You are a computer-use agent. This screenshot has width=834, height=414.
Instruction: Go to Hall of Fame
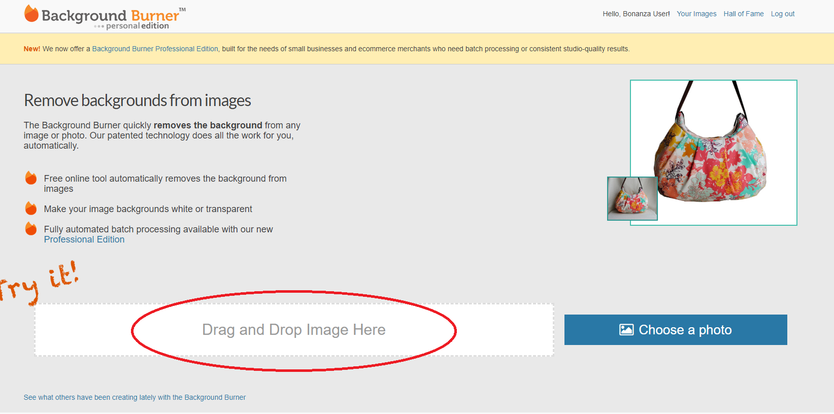(x=743, y=14)
